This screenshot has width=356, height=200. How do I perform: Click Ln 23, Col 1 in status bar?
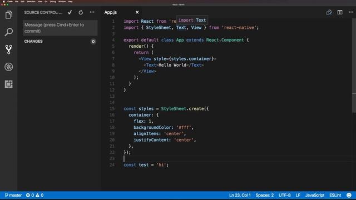pos(240,195)
